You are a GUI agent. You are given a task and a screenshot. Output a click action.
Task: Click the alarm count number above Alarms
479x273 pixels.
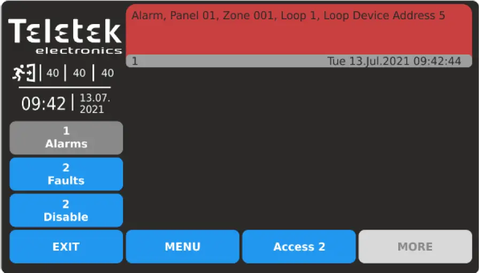66,131
